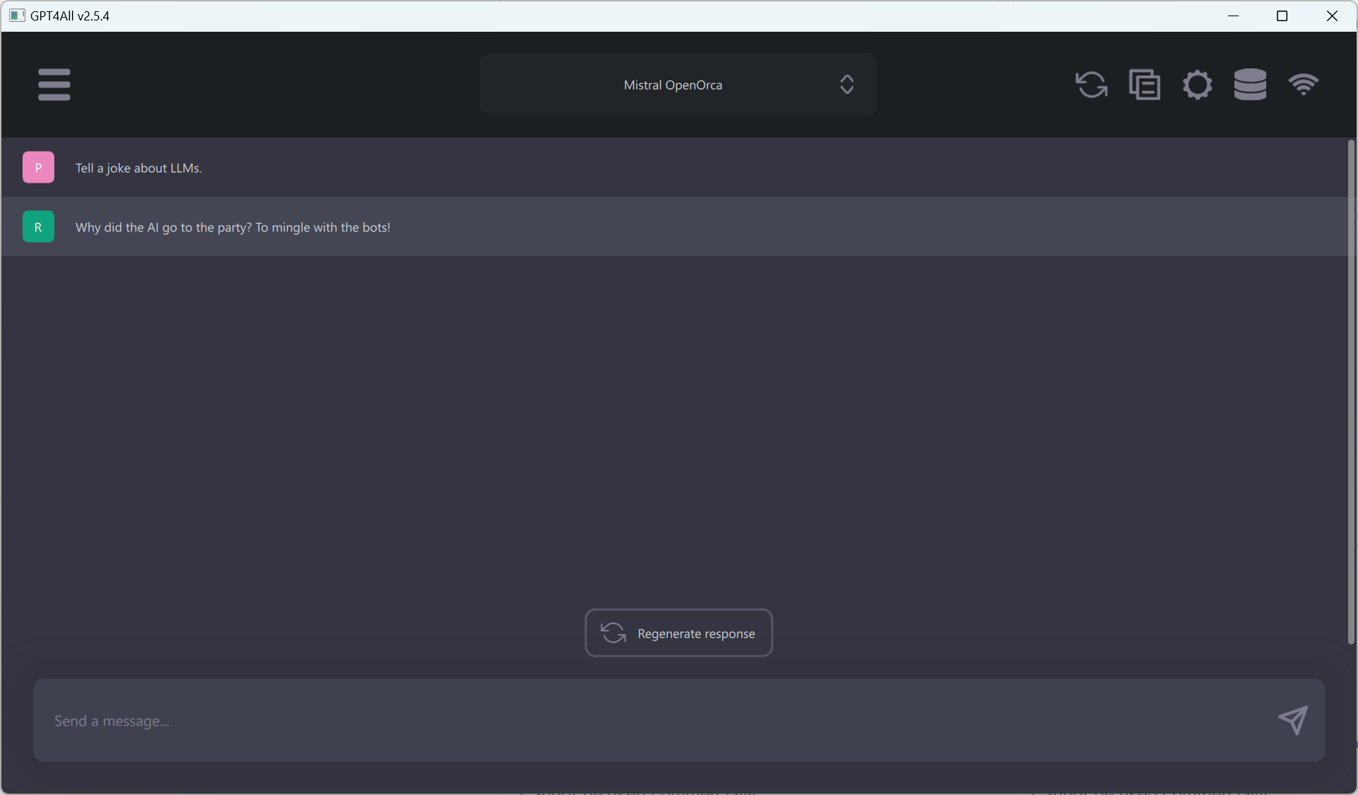
Task: Click the pink P user avatar
Action: (38, 168)
